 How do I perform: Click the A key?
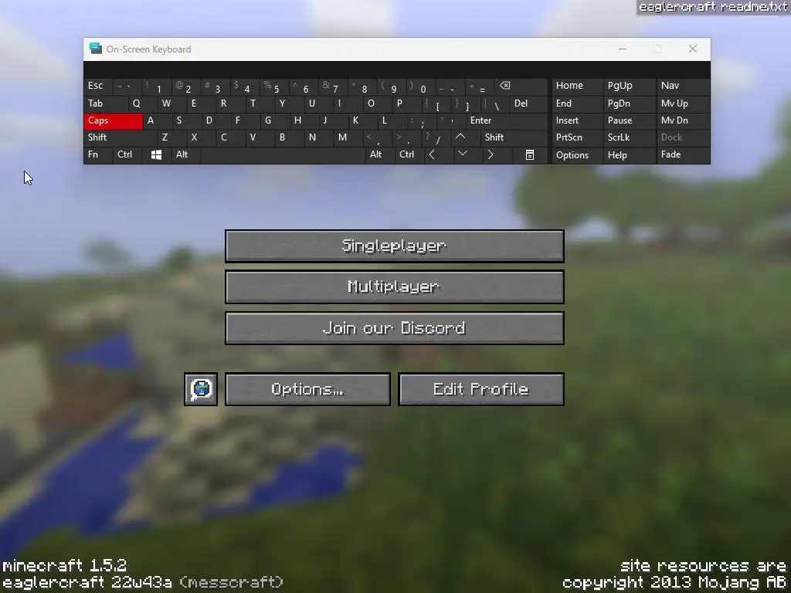click(x=158, y=121)
